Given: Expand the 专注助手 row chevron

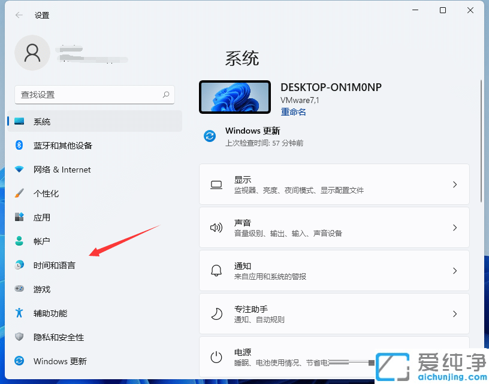Looking at the screenshot, I should click(455, 314).
